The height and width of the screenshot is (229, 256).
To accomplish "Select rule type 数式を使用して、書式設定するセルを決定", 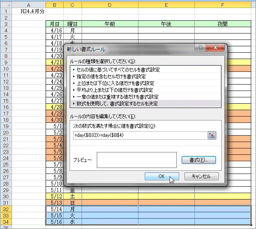I will pyautogui.click(x=146, y=104).
